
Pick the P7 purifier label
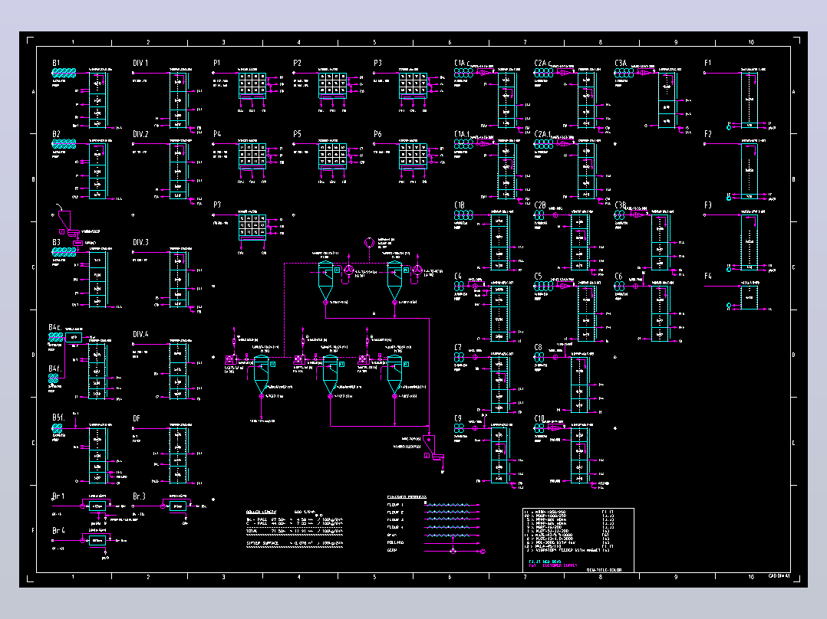click(217, 205)
